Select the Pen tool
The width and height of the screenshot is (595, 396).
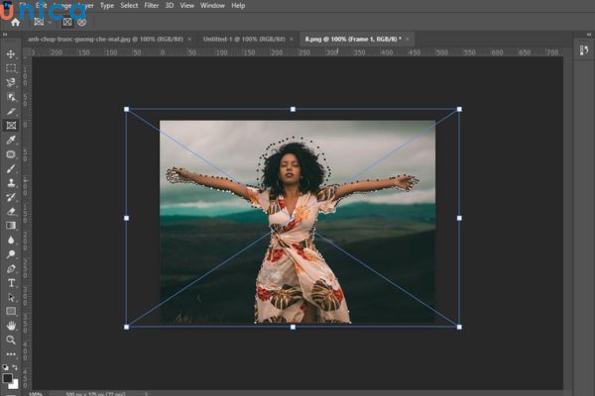coord(11,268)
